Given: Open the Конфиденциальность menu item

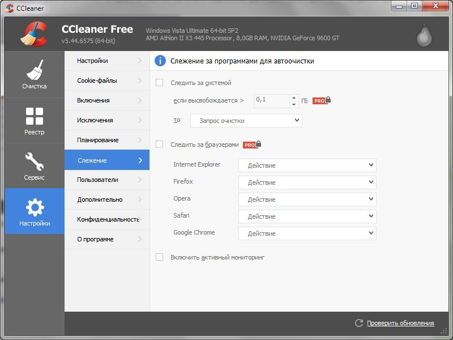Looking at the screenshot, I should pos(107,219).
